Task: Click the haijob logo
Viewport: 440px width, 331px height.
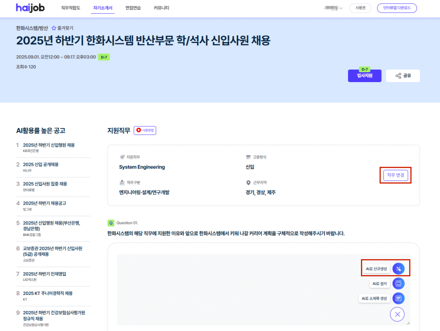Action: pyautogui.click(x=30, y=8)
